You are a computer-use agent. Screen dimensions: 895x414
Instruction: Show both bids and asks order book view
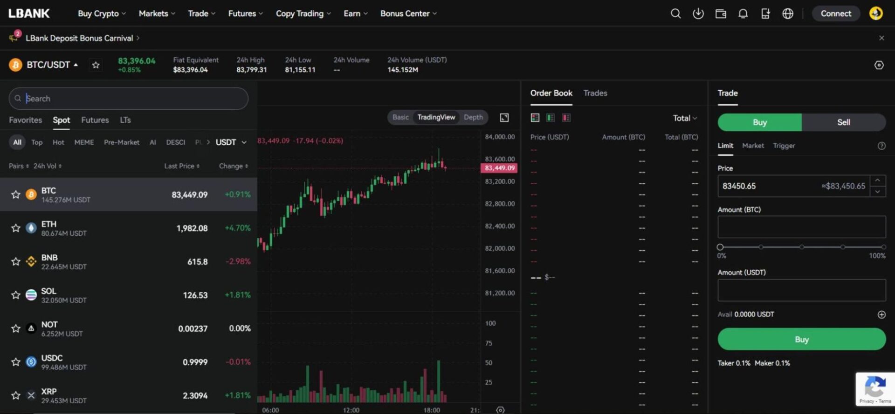pos(535,118)
